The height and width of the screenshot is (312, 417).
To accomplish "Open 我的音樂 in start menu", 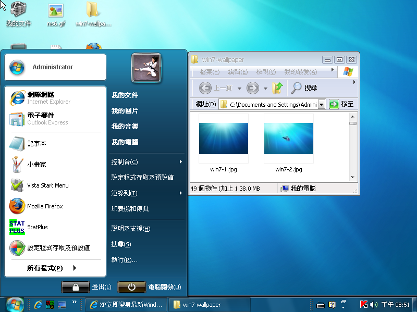I will (x=125, y=127).
